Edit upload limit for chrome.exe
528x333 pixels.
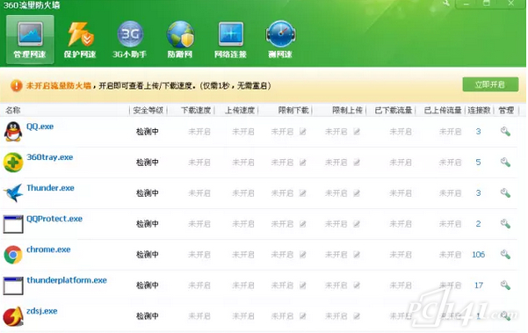point(357,255)
